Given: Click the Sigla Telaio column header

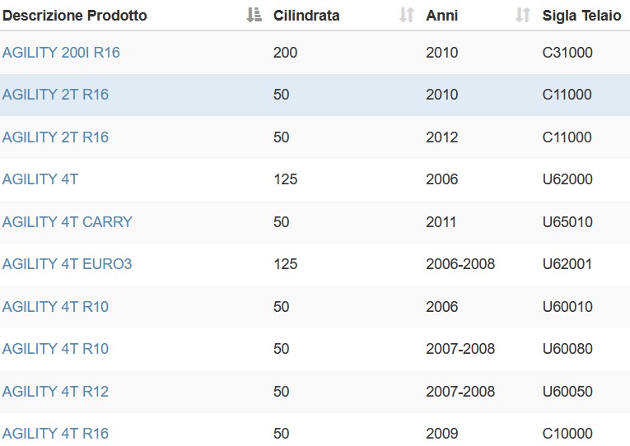Looking at the screenshot, I should pyautogui.click(x=581, y=16).
